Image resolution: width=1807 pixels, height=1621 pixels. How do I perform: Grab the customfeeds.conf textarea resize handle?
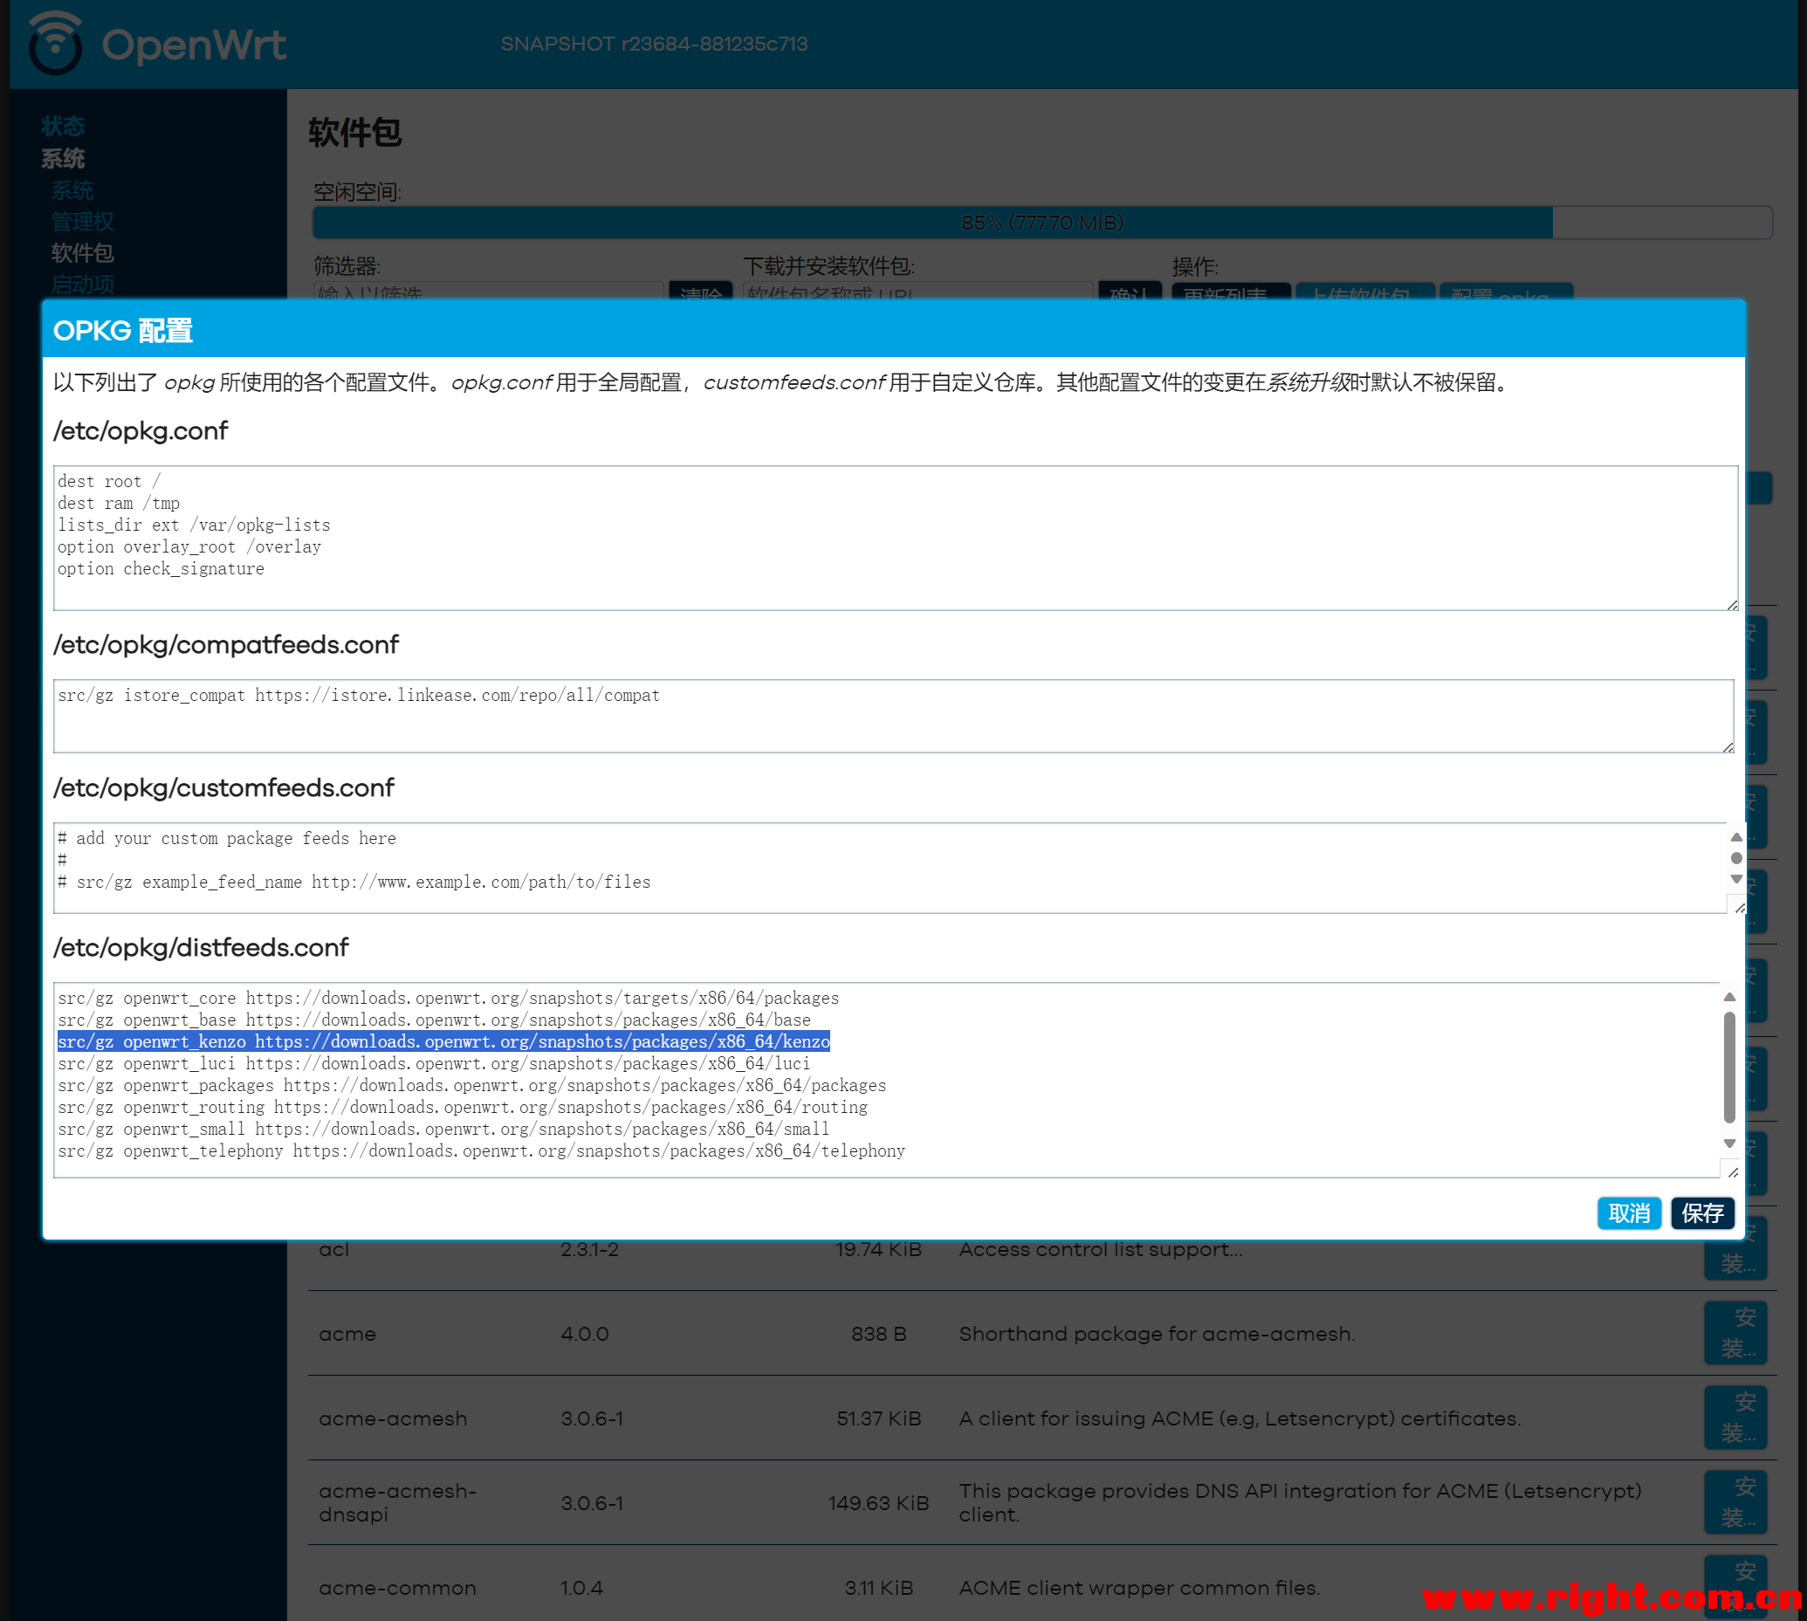[1739, 908]
